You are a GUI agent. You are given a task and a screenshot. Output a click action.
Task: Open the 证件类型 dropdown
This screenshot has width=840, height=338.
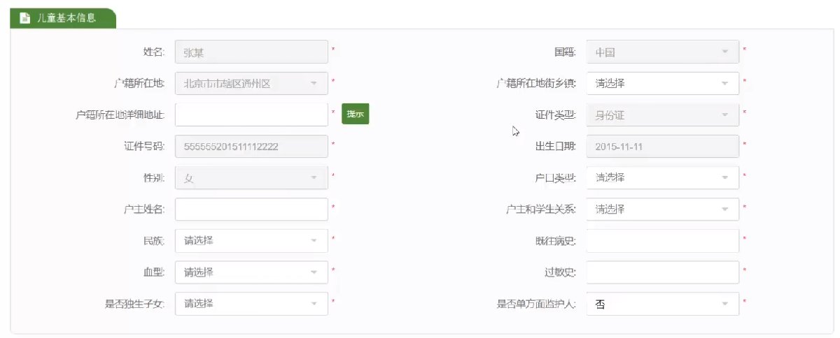click(x=662, y=115)
